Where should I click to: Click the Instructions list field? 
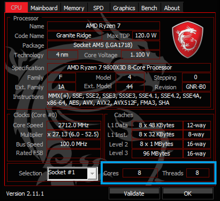click(129, 100)
